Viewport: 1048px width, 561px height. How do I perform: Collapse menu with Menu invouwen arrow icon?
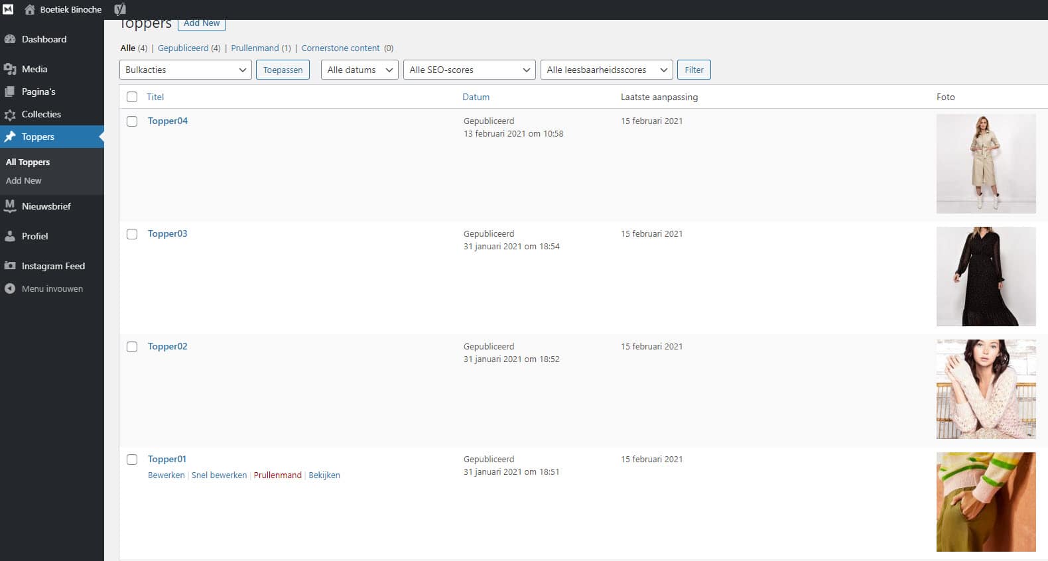(10, 288)
